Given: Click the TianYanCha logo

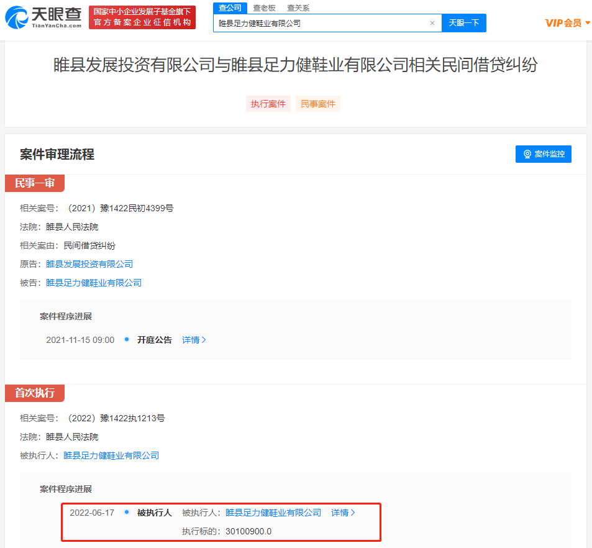Looking at the screenshot, I should click(43, 17).
